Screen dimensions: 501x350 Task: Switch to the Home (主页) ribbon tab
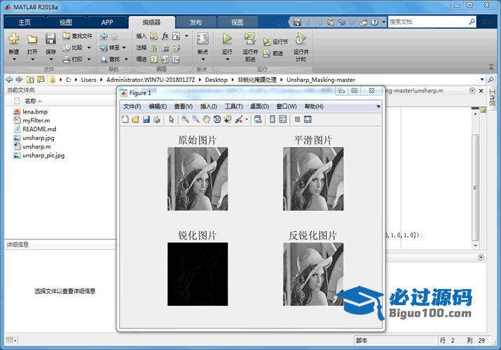click(x=25, y=22)
